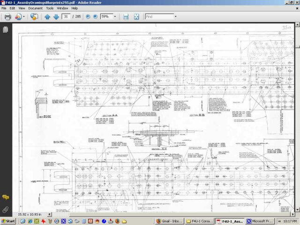
Task: Zoom out using the minus button
Action: [87, 16]
